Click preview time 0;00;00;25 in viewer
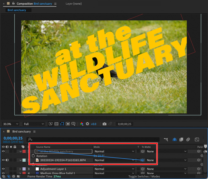Image resolution: width=208 pixels, height=179 pixels. pos(124,124)
